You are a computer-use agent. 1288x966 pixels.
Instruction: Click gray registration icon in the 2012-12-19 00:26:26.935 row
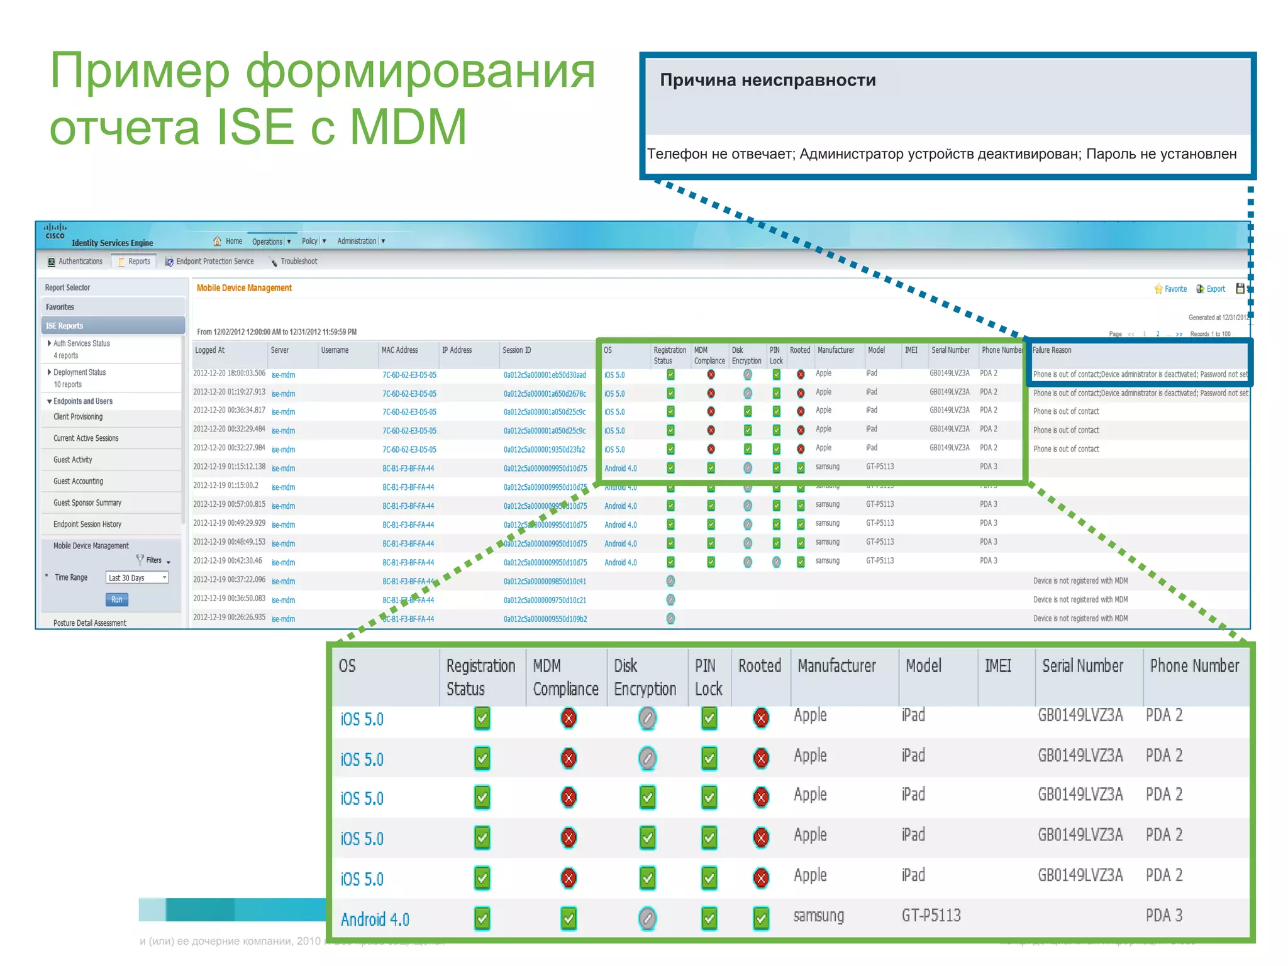[x=670, y=618]
